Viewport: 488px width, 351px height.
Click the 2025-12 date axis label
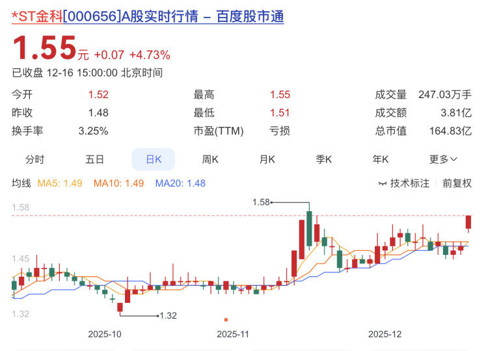point(385,334)
